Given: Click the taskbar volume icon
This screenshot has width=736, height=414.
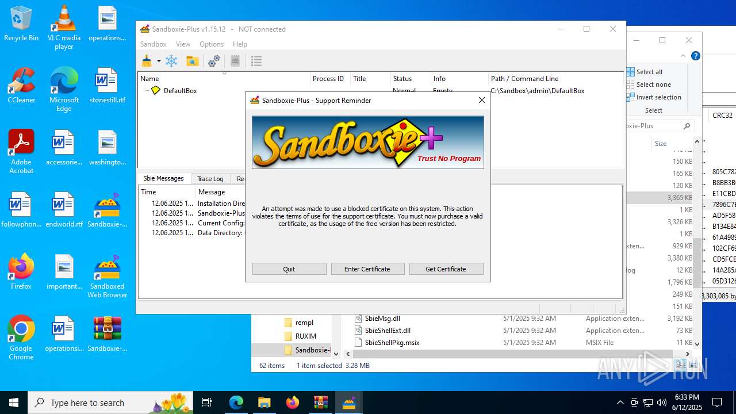Looking at the screenshot, I should (662, 402).
